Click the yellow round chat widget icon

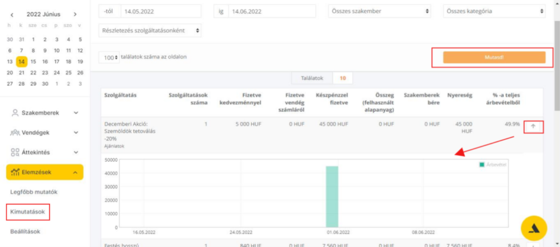pyautogui.click(x=537, y=229)
